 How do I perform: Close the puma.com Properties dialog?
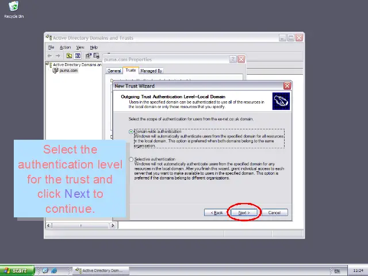click(241, 59)
